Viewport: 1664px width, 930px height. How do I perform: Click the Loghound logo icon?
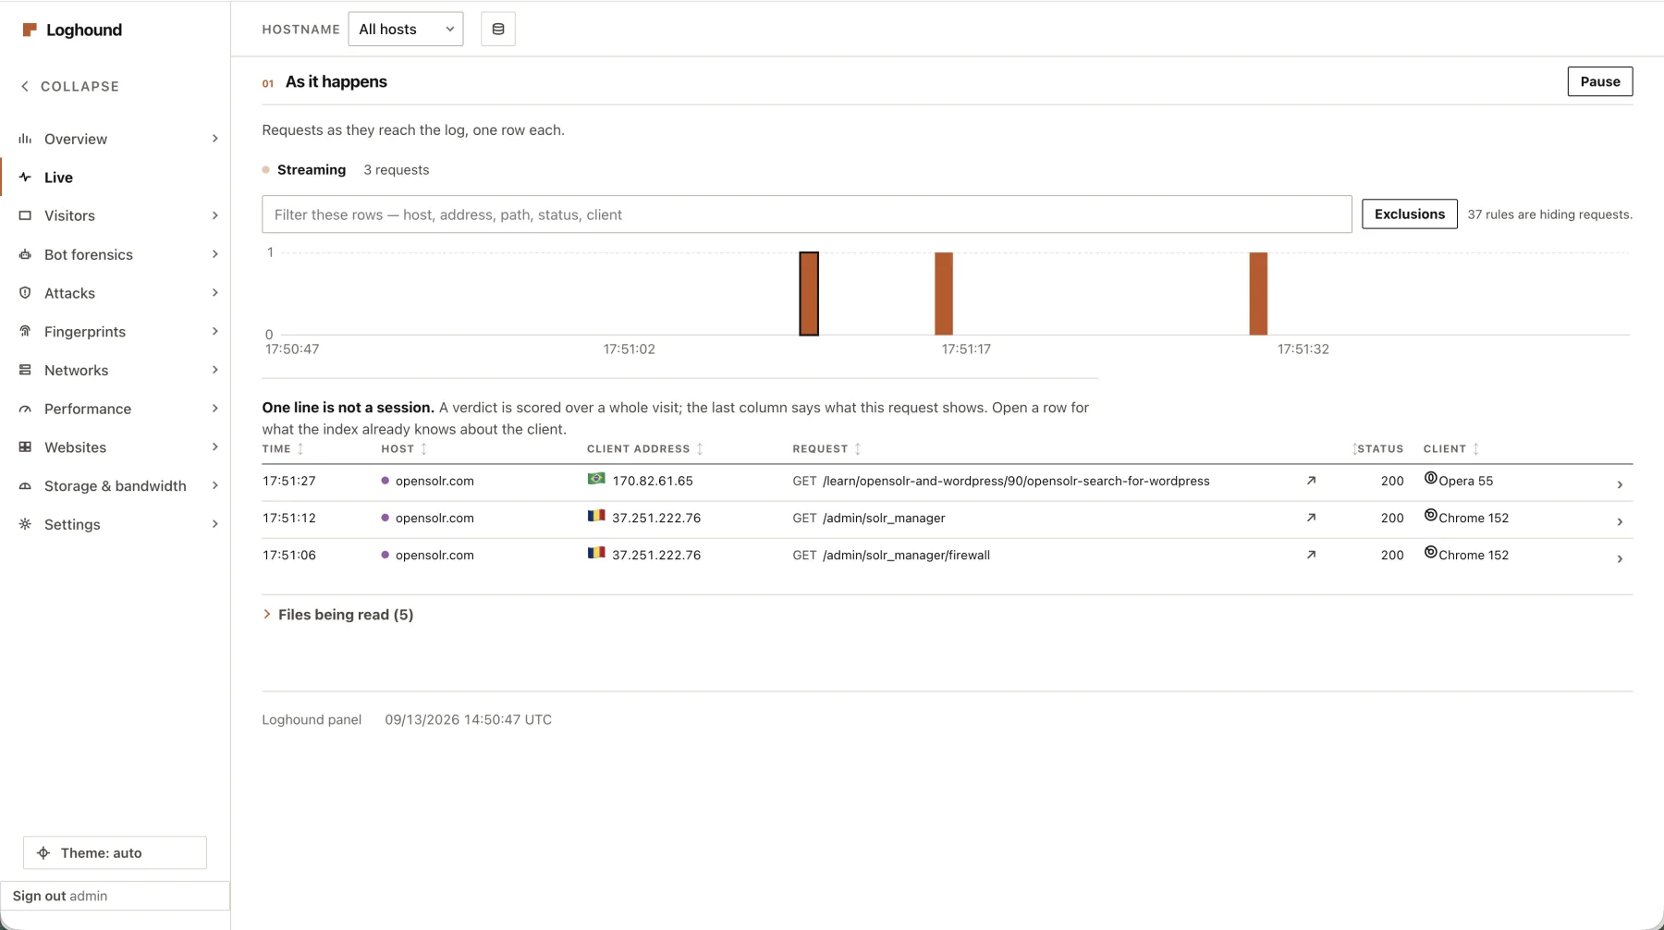click(30, 30)
